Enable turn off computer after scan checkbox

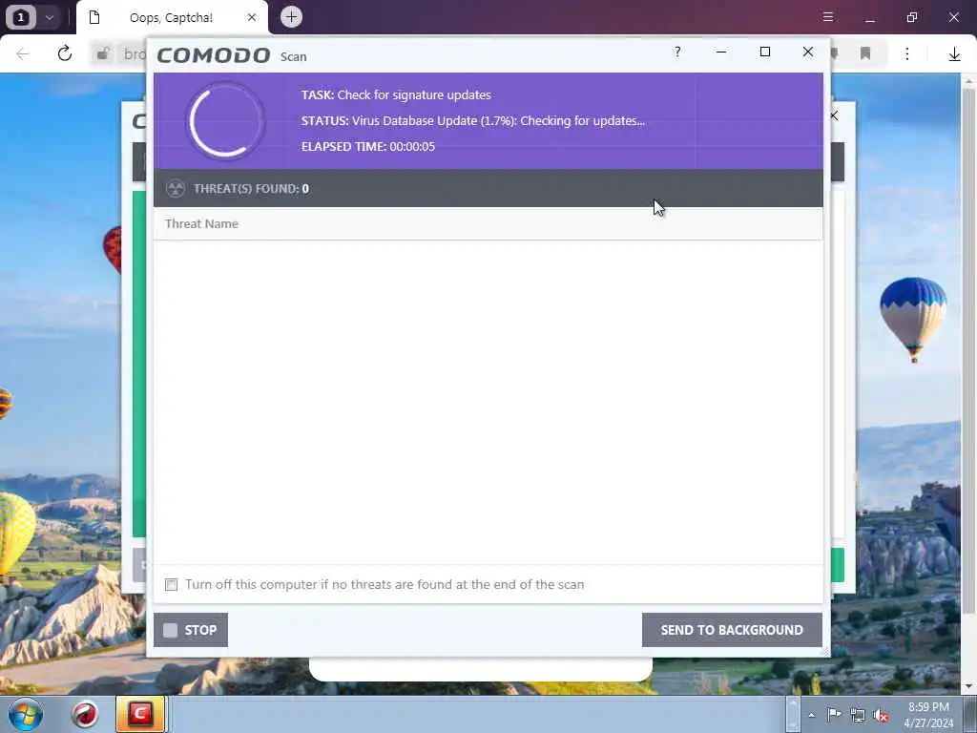(x=172, y=585)
